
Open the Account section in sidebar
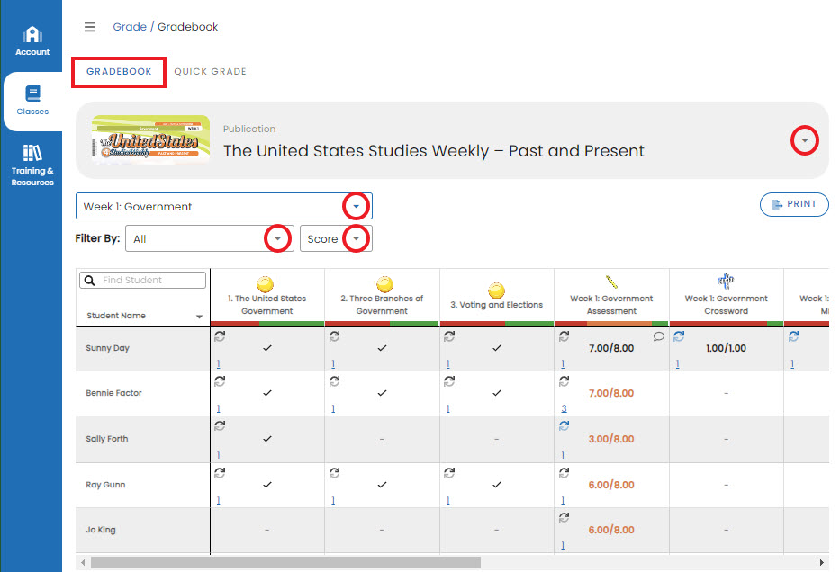tap(32, 41)
